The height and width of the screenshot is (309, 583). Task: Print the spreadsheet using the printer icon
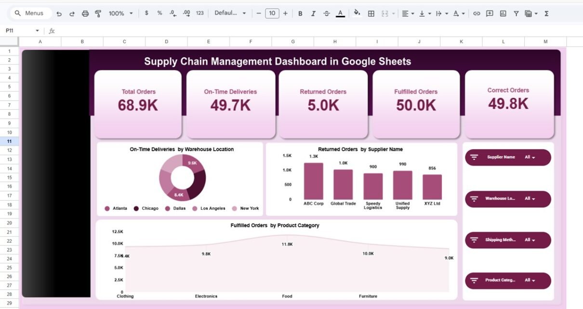click(x=85, y=13)
